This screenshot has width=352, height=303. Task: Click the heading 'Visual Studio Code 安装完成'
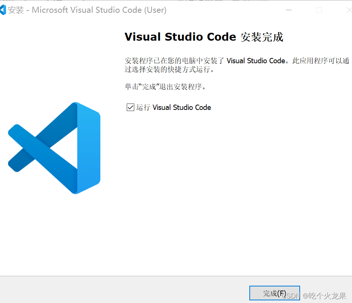(204, 37)
